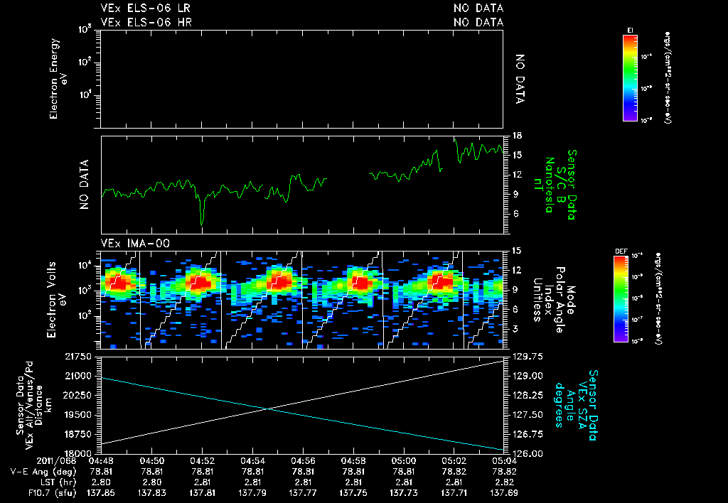Click the F10.7 value 137.83
Image resolution: width=728 pixels, height=503 pixels.
[152, 493]
